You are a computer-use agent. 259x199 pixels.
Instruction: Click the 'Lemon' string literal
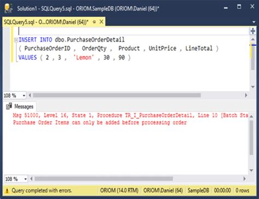coord(84,57)
